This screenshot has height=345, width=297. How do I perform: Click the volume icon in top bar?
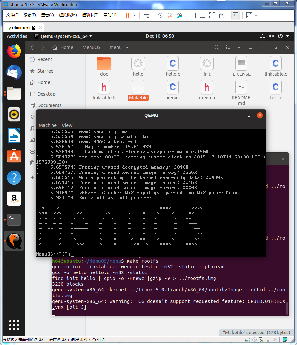pyautogui.click(x=271, y=36)
